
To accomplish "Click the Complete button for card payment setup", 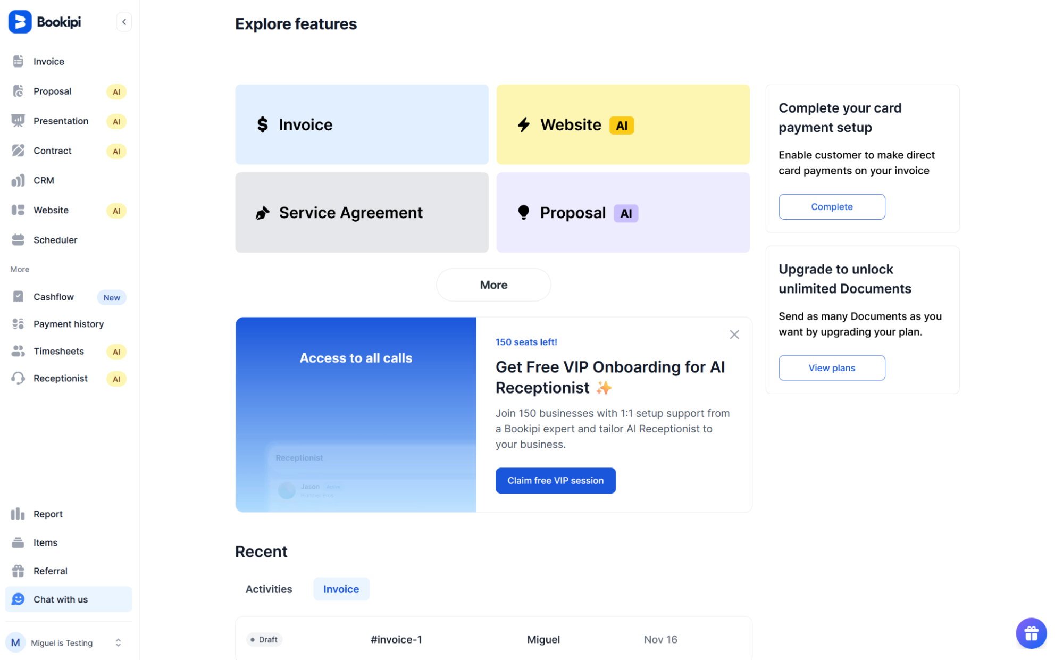I will [831, 206].
